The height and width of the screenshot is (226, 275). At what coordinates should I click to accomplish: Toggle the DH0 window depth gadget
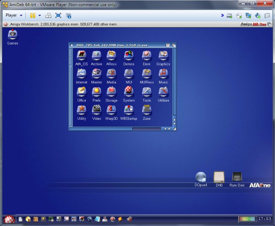click(174, 45)
